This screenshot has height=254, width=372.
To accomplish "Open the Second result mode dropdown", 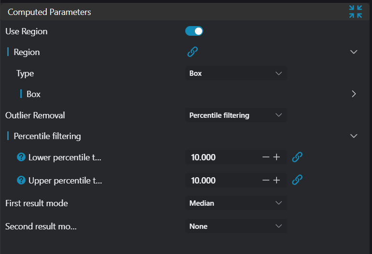I will [x=235, y=226].
